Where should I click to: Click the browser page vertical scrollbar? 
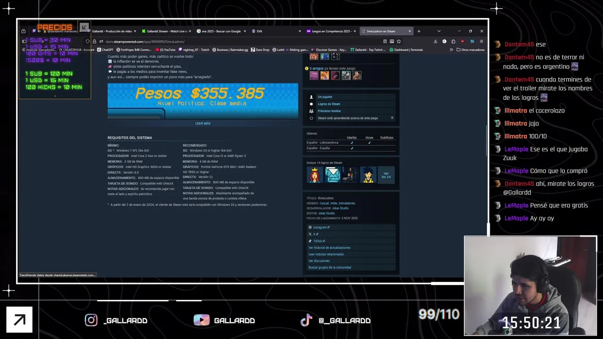point(487,141)
